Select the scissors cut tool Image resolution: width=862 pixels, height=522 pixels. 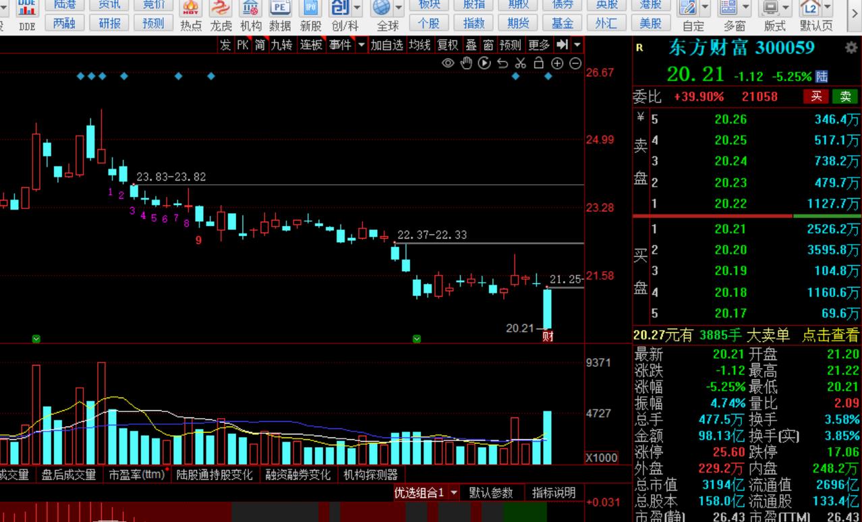[x=520, y=63]
